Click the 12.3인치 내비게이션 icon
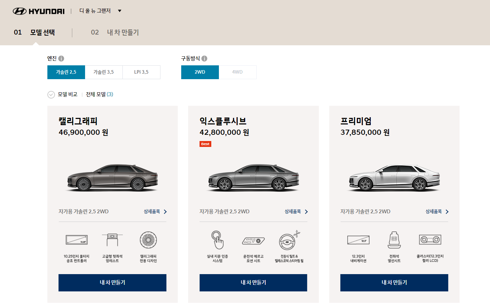 click(x=358, y=240)
